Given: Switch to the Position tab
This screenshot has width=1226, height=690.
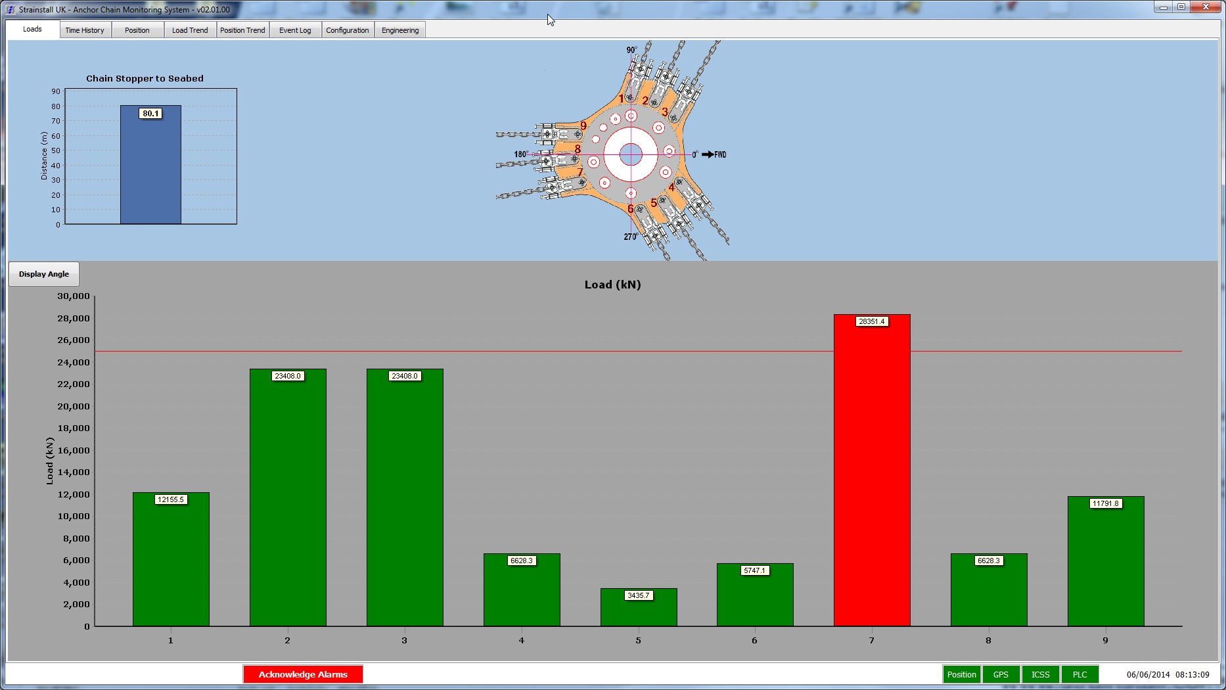Looking at the screenshot, I should click(137, 30).
